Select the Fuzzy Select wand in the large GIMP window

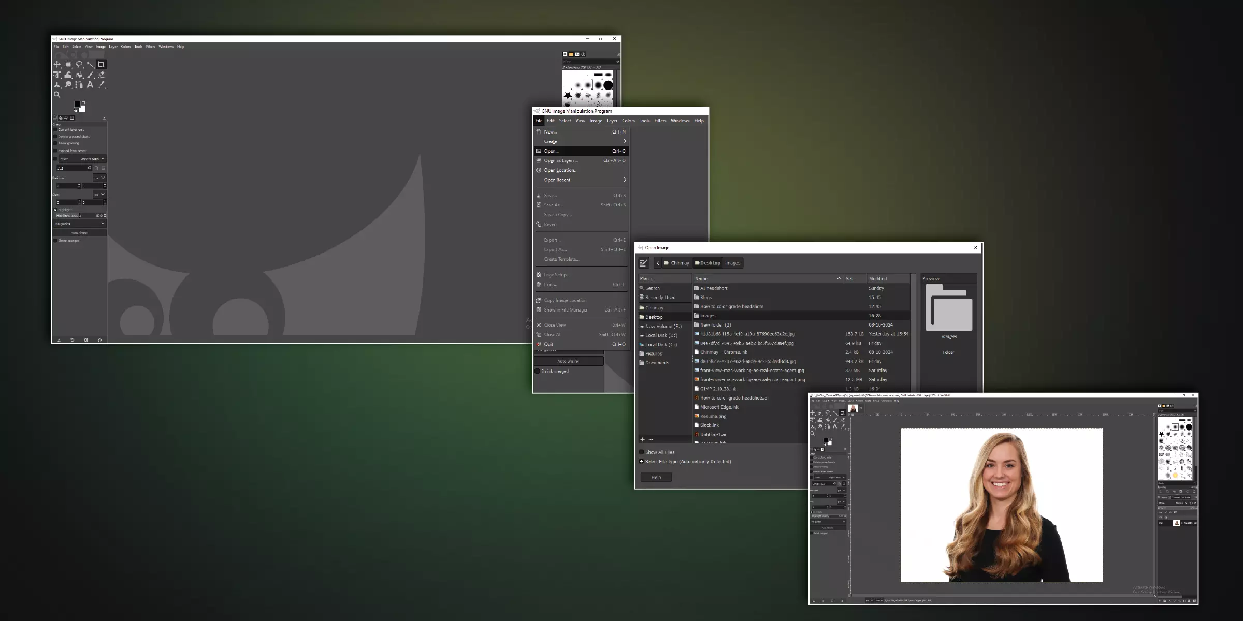(90, 65)
